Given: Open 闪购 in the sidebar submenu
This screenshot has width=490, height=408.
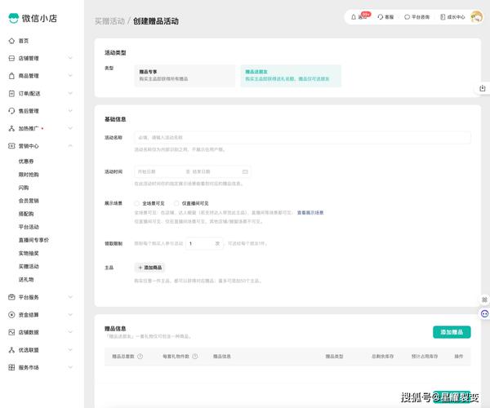Looking at the screenshot, I should click(x=24, y=188).
